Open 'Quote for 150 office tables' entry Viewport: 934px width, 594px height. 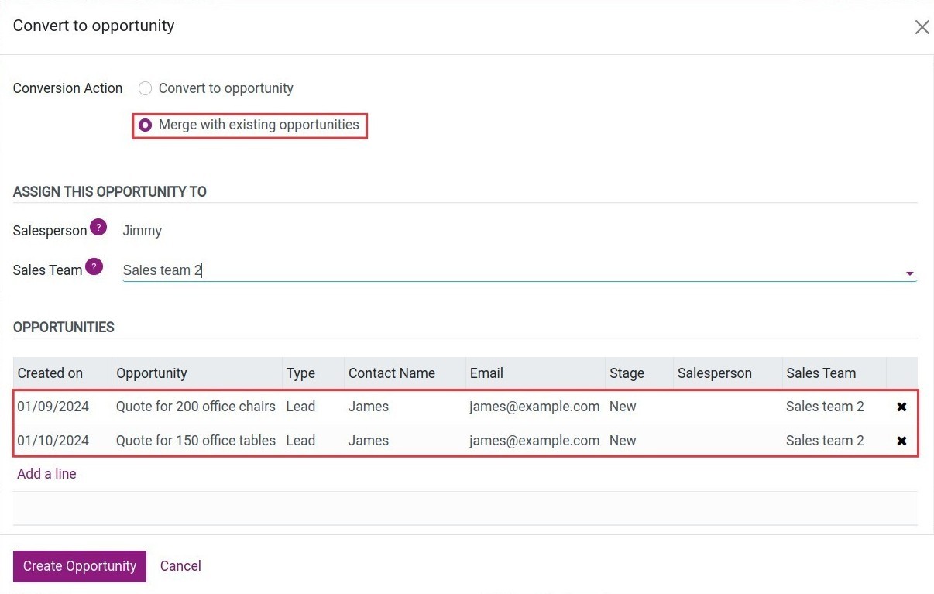tap(196, 441)
